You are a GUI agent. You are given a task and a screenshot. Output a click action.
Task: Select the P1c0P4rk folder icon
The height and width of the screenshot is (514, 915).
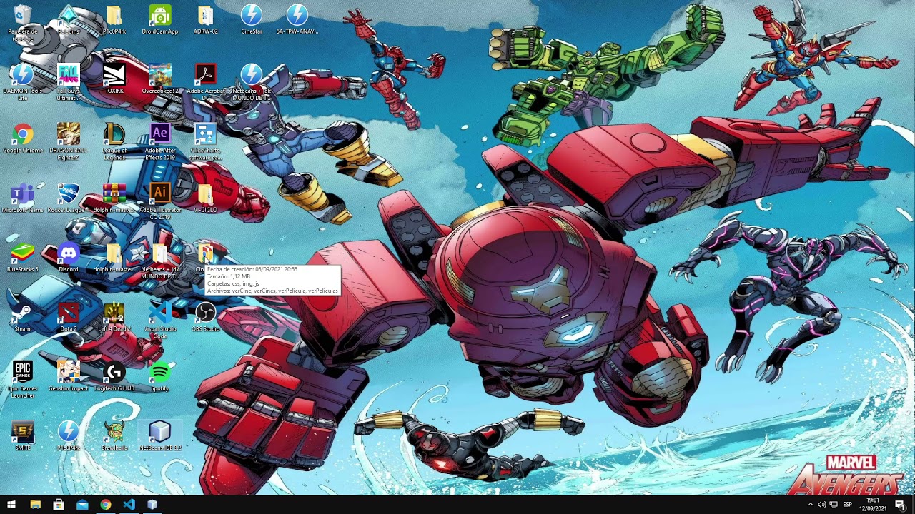tap(114, 19)
